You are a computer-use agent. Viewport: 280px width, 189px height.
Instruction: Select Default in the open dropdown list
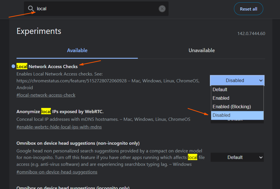(x=220, y=90)
